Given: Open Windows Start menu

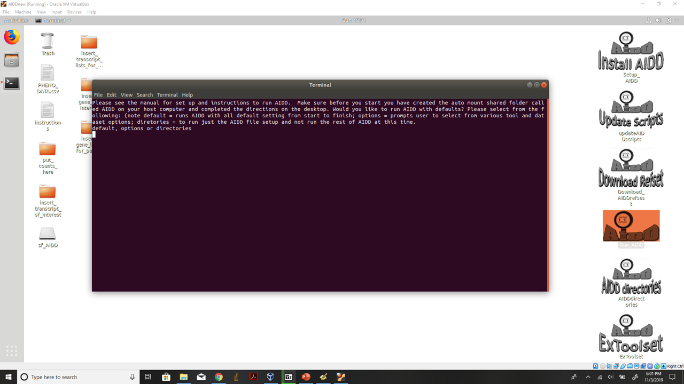Looking at the screenshot, I should point(8,377).
